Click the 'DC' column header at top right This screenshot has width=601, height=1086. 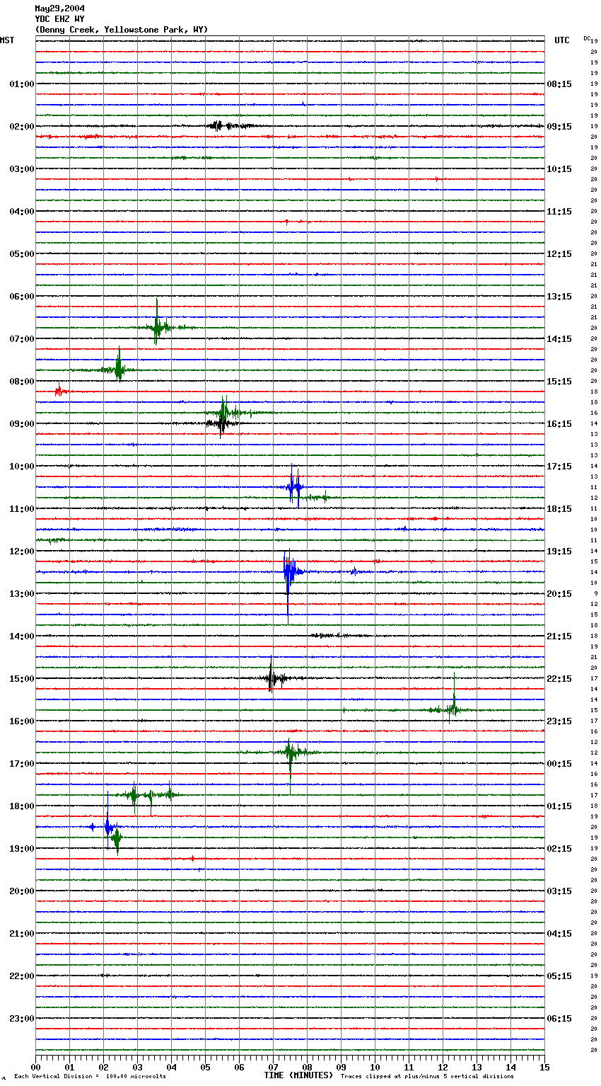[x=586, y=38]
